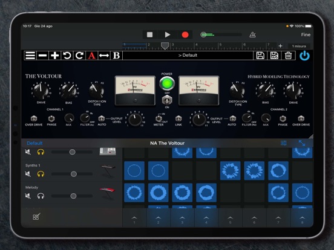Expand plugin with diagonal arrows icon
Screen dimensions: 334x250
[x=302, y=143]
